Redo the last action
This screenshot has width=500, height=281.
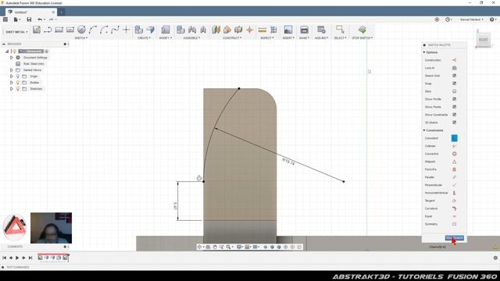[51, 20]
